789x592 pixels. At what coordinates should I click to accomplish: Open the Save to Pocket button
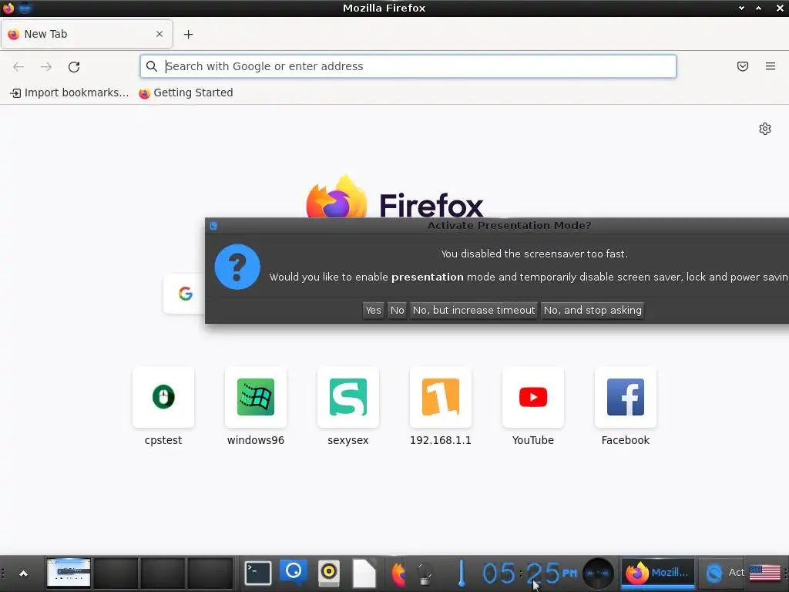pyautogui.click(x=743, y=66)
